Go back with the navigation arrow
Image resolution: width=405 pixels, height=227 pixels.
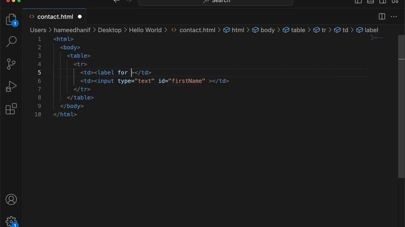pyautogui.click(x=116, y=1)
